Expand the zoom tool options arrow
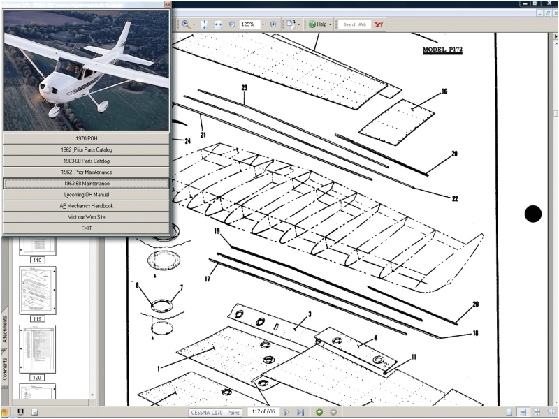Screen dimensions: 559x419 (194, 23)
